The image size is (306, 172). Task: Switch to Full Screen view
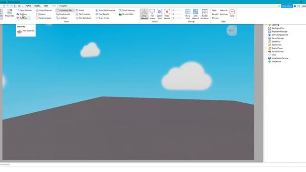pos(152,14)
